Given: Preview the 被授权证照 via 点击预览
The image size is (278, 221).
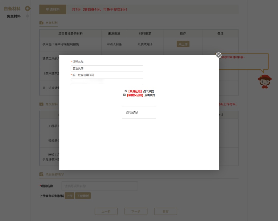Looking at the screenshot, I should (150, 95).
